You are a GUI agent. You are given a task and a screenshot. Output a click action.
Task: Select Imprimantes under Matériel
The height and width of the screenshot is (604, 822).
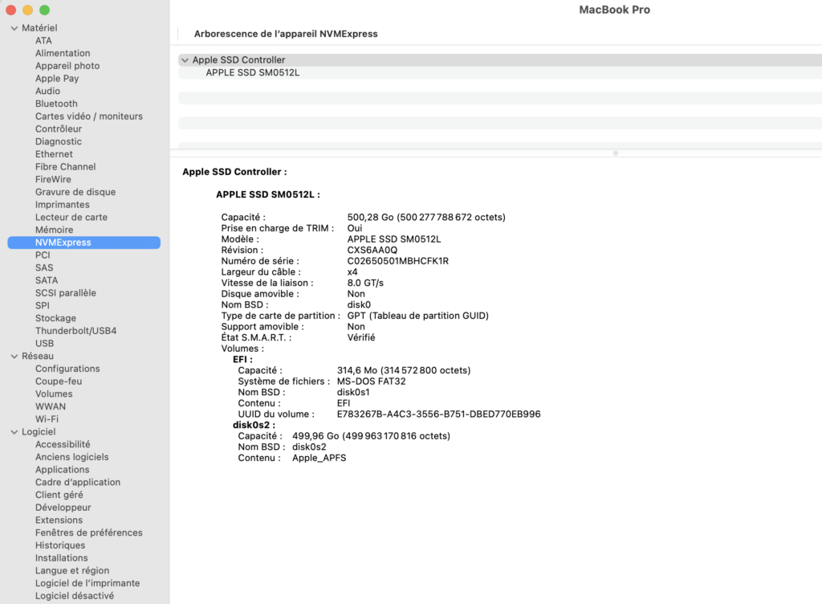[63, 205]
